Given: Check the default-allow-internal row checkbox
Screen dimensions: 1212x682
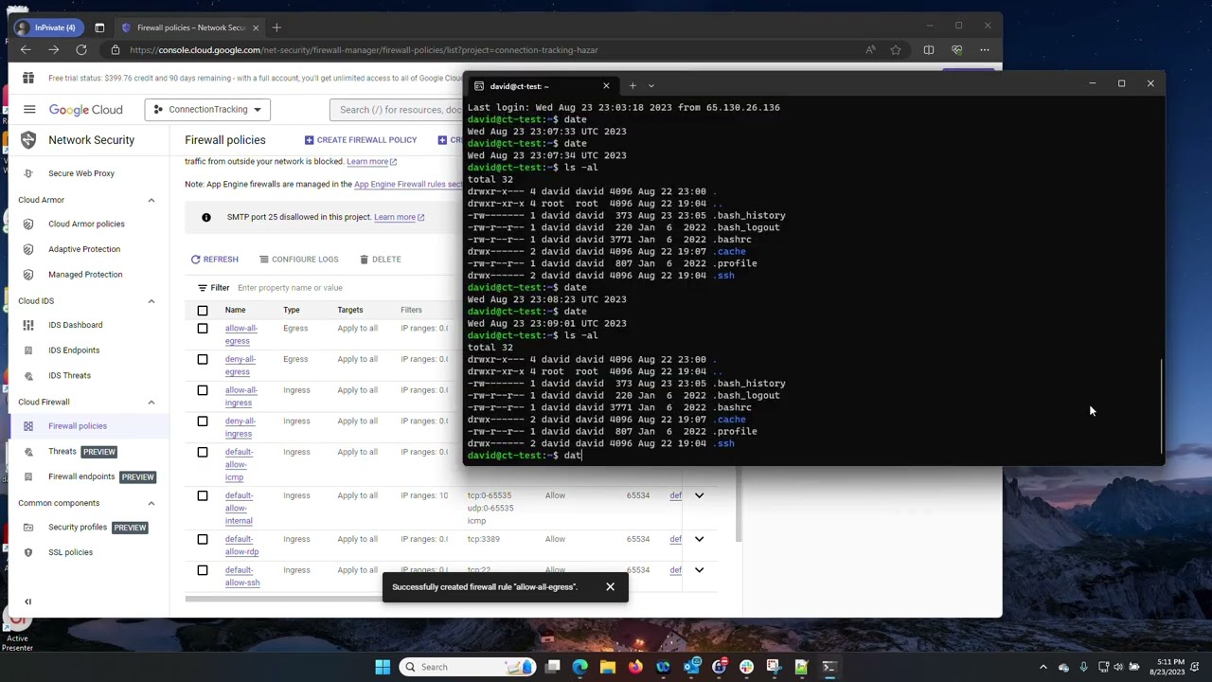Looking at the screenshot, I should [x=203, y=496].
